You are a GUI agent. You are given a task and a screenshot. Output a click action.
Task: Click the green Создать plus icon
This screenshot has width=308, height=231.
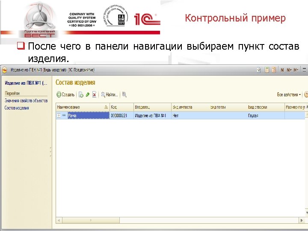pyautogui.click(x=59, y=95)
